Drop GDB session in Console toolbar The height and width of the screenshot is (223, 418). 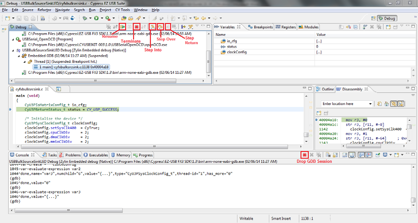click(x=304, y=155)
